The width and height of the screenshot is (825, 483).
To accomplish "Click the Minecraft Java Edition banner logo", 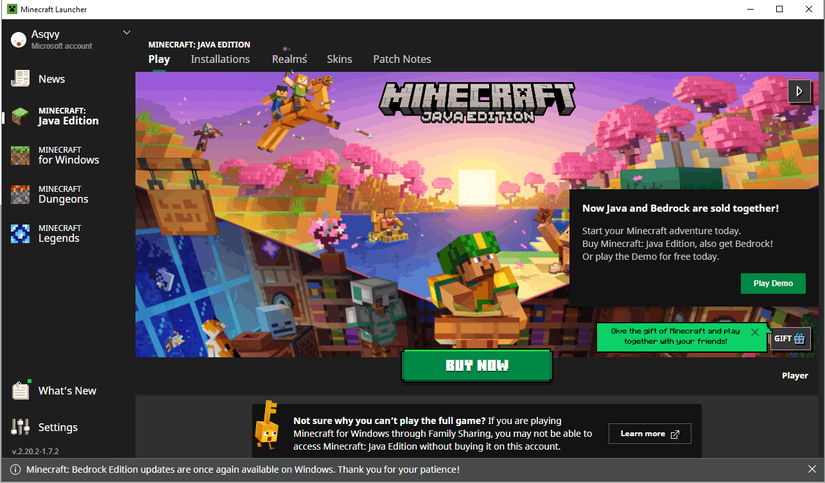I will 476,103.
